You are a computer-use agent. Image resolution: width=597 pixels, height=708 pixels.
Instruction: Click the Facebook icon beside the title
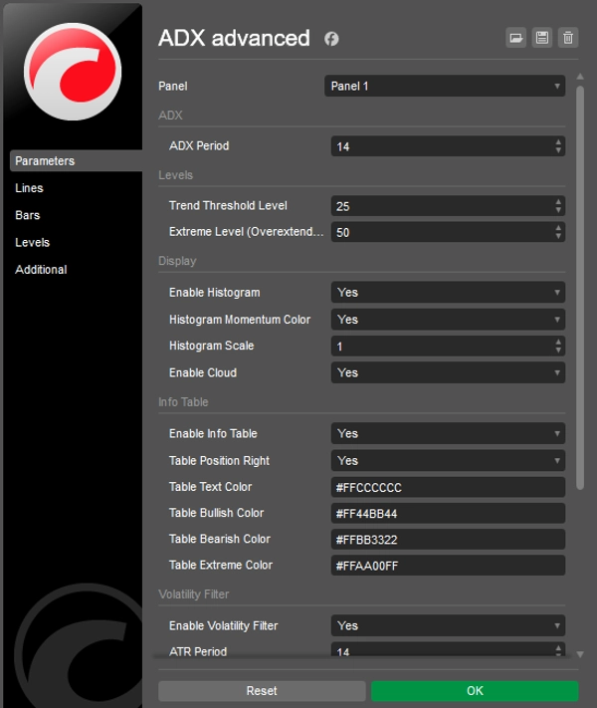pyautogui.click(x=331, y=39)
